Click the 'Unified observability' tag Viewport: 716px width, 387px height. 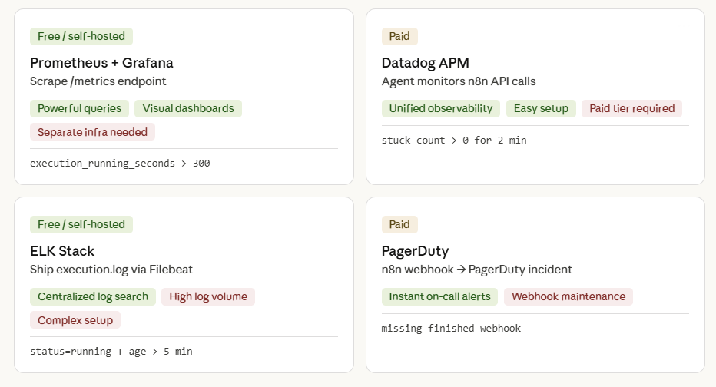point(441,108)
